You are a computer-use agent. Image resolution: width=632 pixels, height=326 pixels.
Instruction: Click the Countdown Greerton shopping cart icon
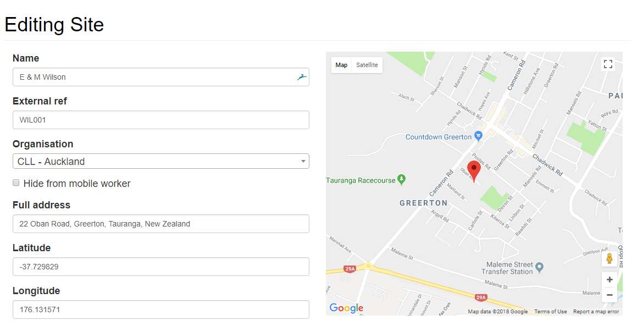click(x=479, y=136)
